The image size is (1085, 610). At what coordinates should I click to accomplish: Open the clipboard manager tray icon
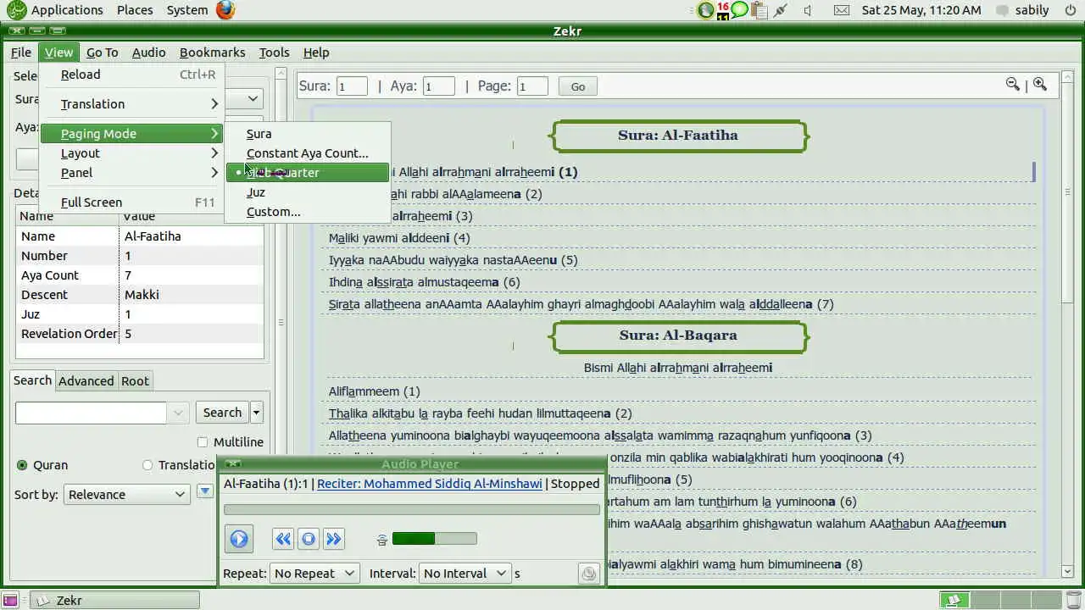coord(759,10)
